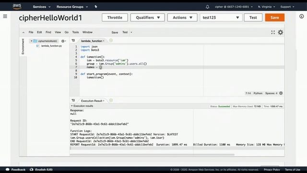The image size is (307, 173).
Task: Open the Environment side panel tab
Action: (x=23, y=47)
